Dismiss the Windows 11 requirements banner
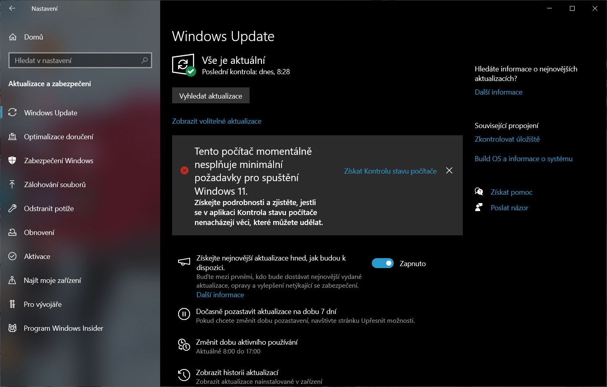 tap(449, 170)
